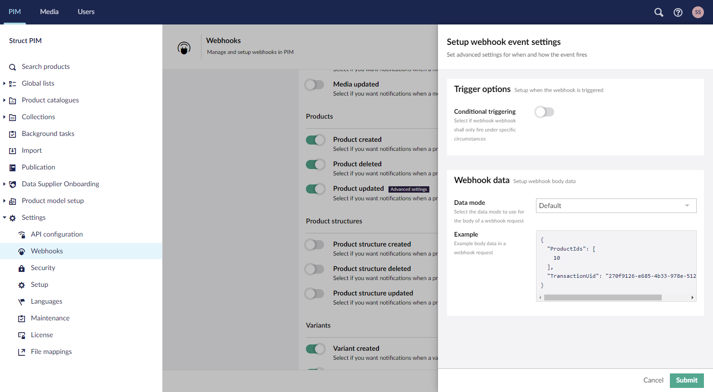Click the Security lock icon
The height and width of the screenshot is (392, 713).
(x=21, y=268)
